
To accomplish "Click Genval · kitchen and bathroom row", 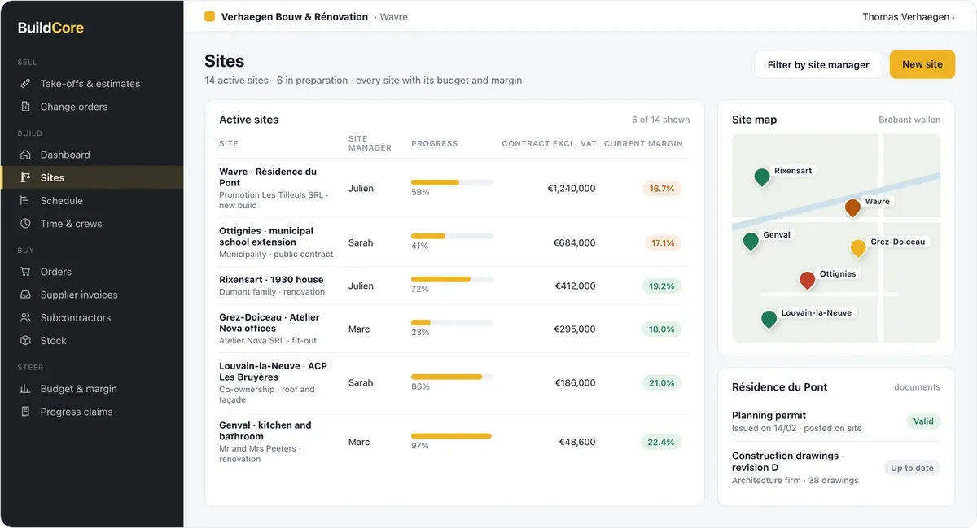I will click(453, 442).
